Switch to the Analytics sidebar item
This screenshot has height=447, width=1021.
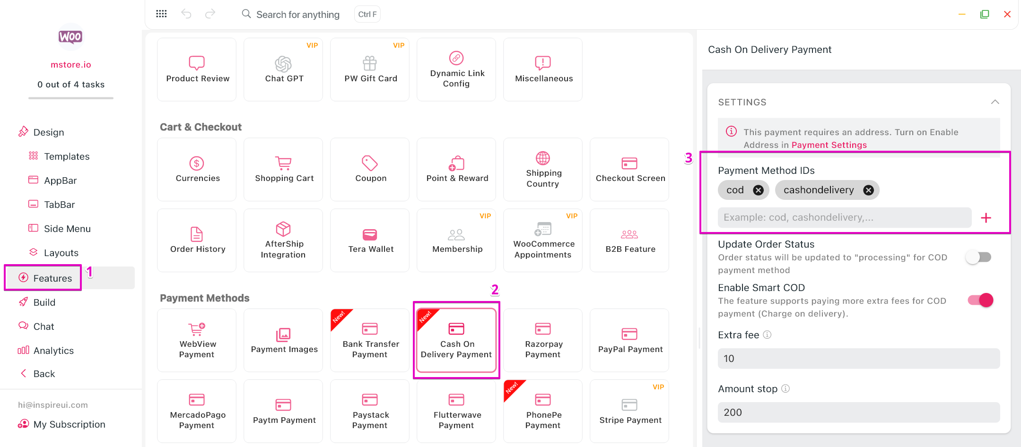[53, 351]
